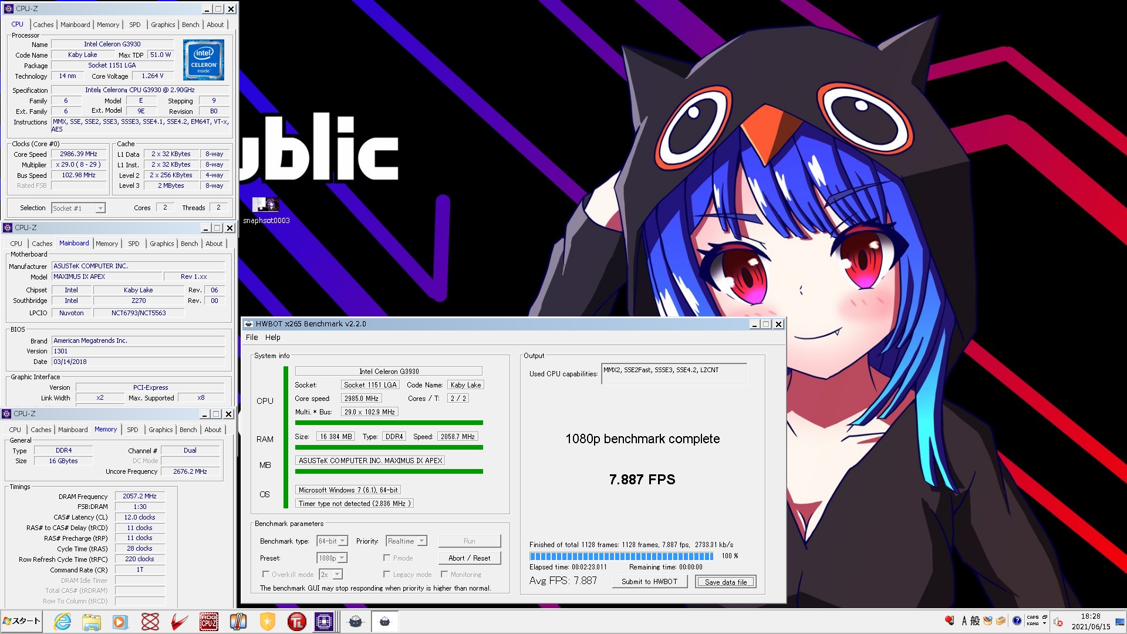Click the Multiplier value x 29.0 (8 - 29)

[79, 164]
